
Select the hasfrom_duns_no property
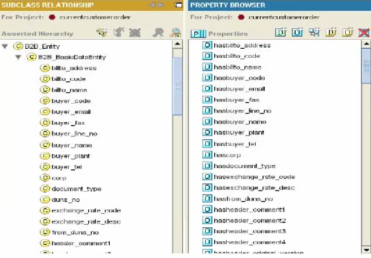coord(243,199)
